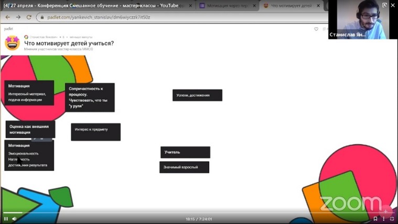
Task: Select the 'Учитель' note card
Action: [185, 152]
